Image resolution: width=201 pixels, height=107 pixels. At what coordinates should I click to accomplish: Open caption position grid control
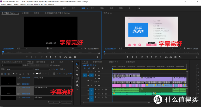click(x=54, y=73)
